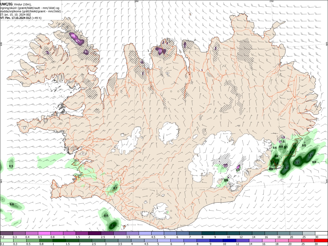Click the 2.1 precipitation value on the map
328x246 pixels.
(291, 152)
